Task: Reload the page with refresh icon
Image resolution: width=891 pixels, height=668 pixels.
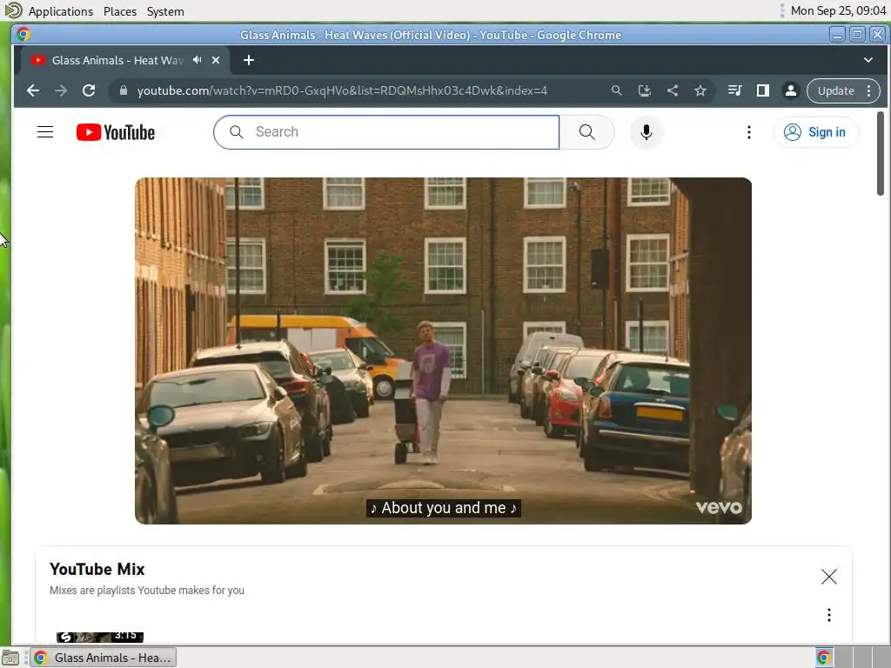Action: coord(89,90)
